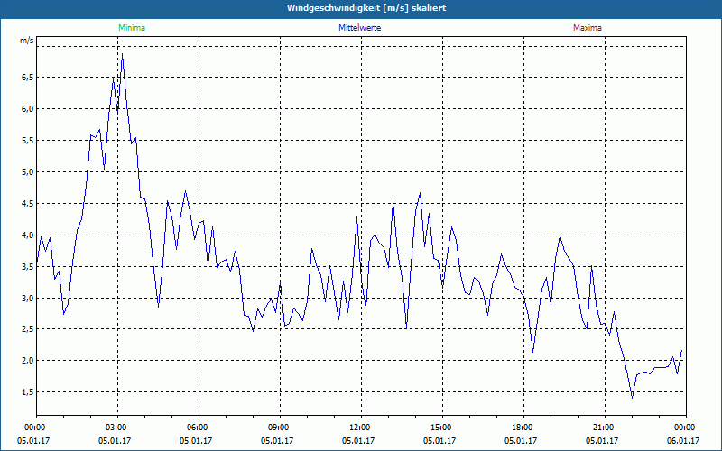Click the 1,5 y-axis value
This screenshot has width=722, height=451.
point(28,392)
